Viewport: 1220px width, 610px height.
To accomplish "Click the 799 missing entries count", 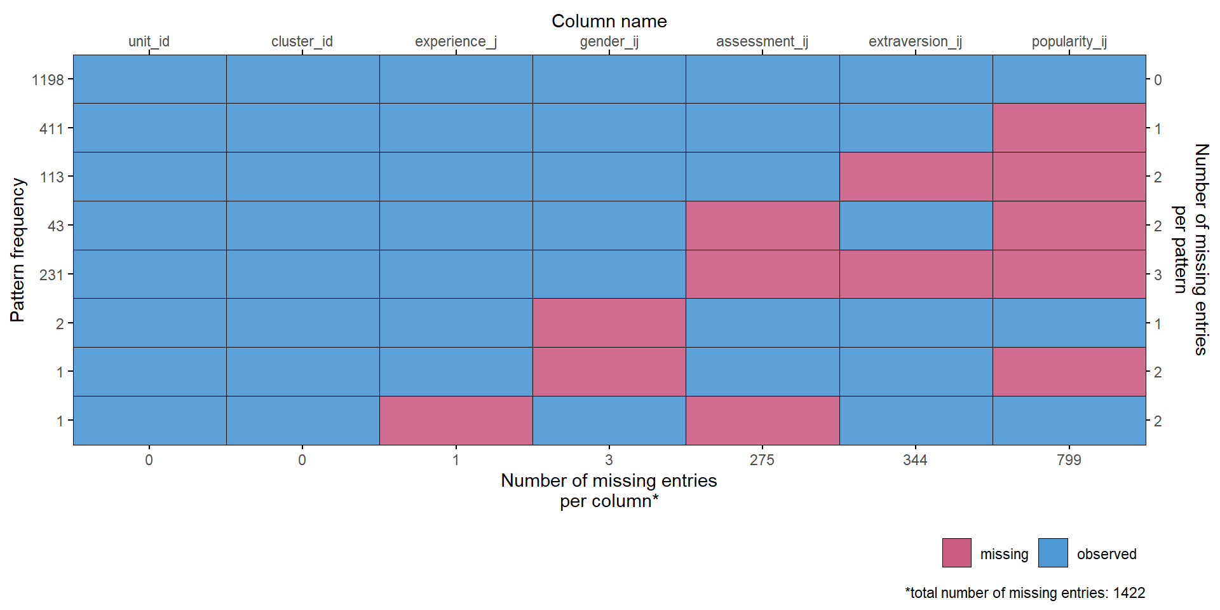I will [x=1069, y=460].
